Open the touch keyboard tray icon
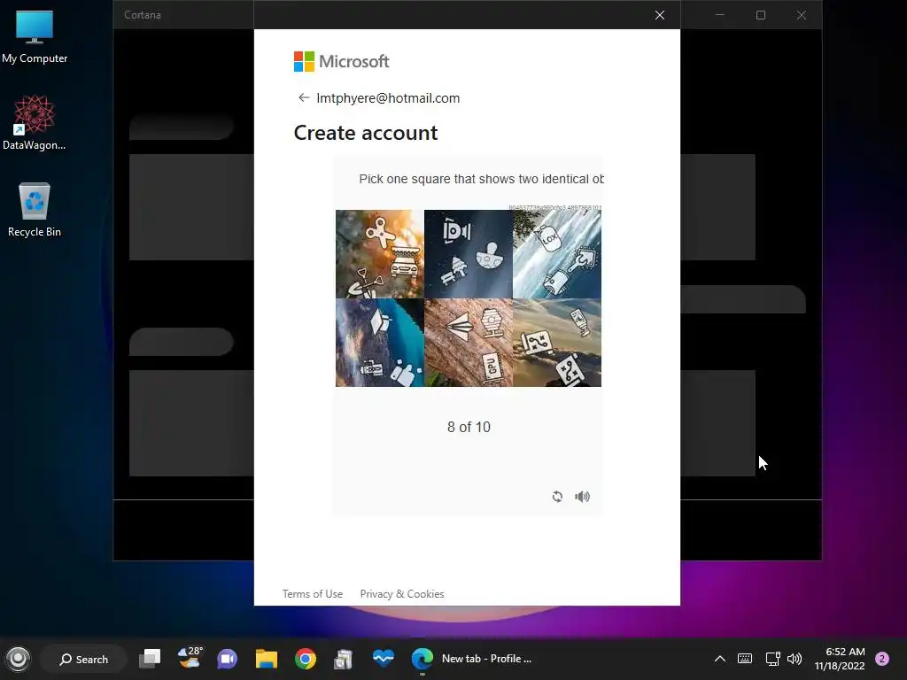 (x=745, y=659)
